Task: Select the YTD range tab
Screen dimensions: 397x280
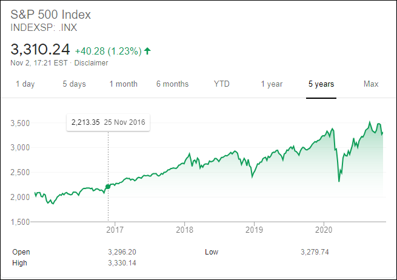Action: coord(222,84)
